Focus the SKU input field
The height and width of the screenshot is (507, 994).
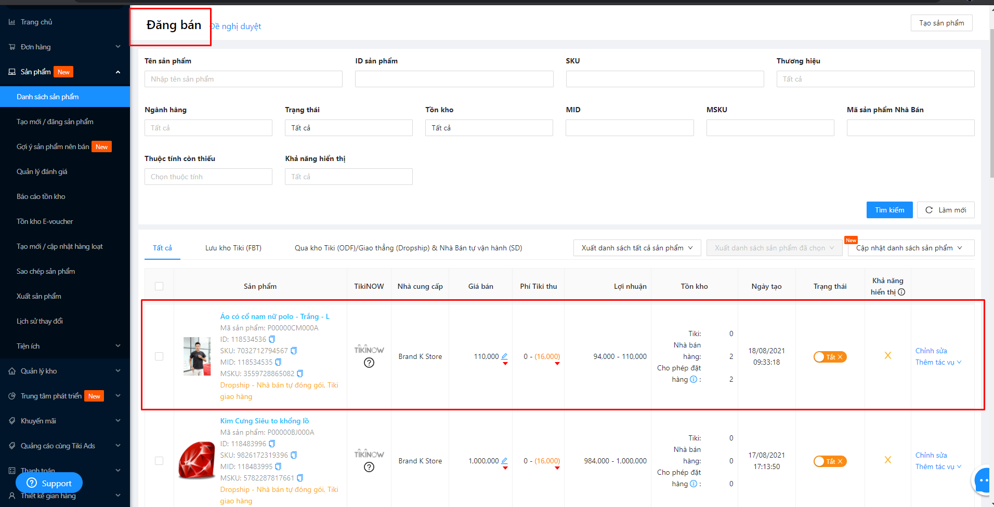(665, 79)
